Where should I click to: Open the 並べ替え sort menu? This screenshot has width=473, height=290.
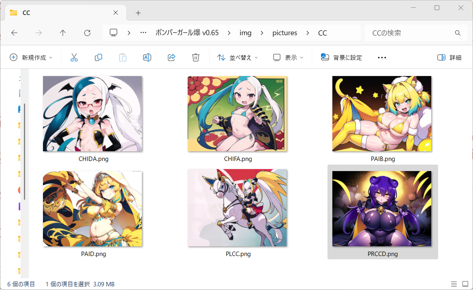click(238, 57)
